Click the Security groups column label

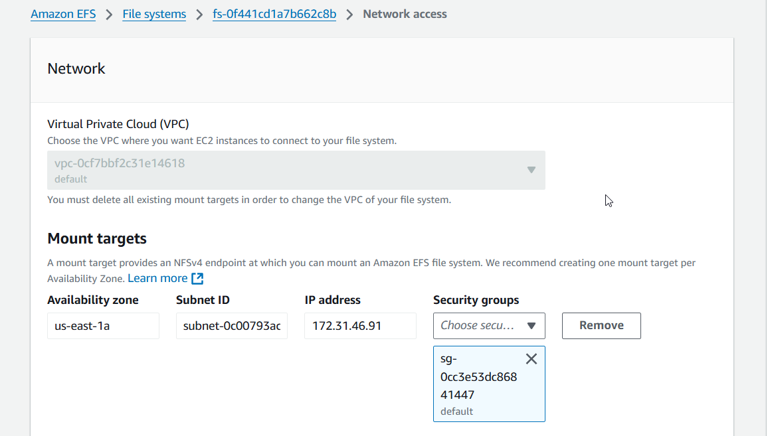point(476,300)
